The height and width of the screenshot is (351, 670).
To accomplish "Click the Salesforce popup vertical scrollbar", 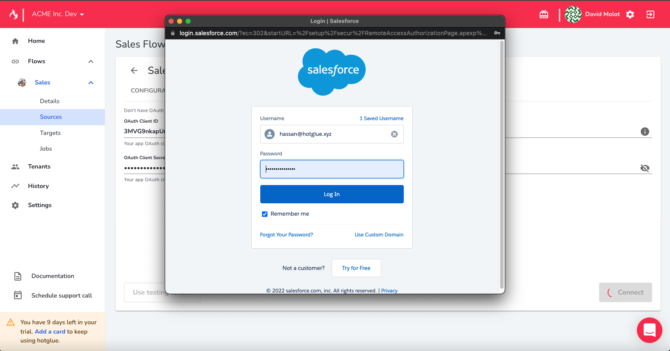I will [502, 165].
